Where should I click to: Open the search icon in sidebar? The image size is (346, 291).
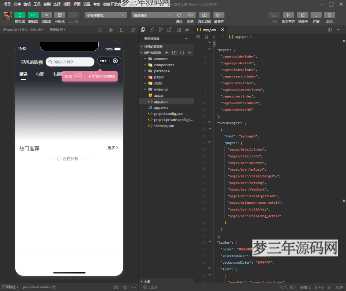click(x=152, y=30)
